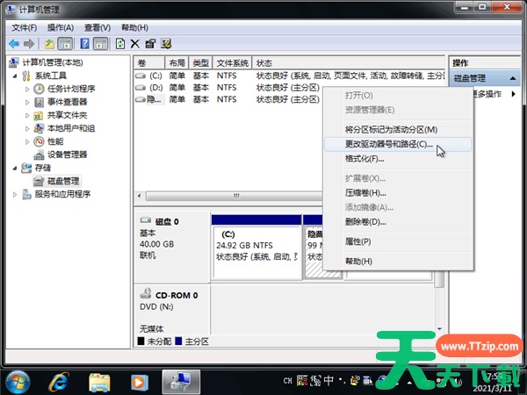This screenshot has height=395, width=527.
Task: Open Internet Explorer from the taskbar
Action: point(60,382)
